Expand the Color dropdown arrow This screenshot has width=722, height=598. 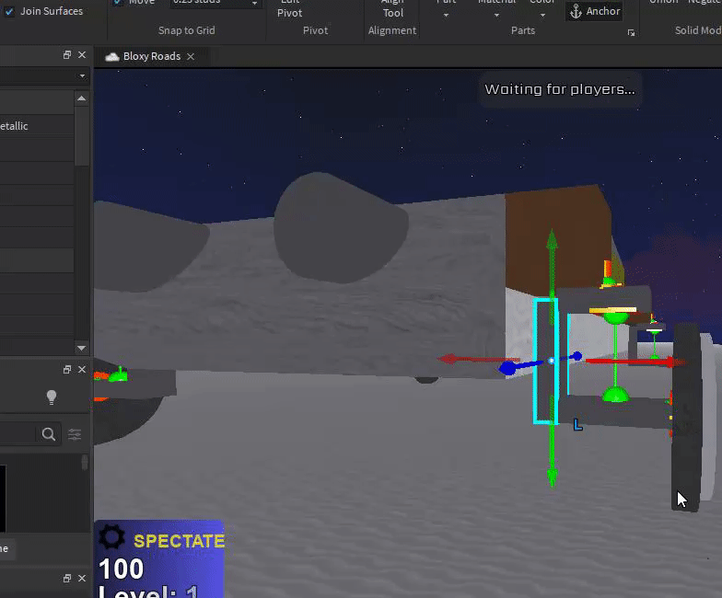pyautogui.click(x=543, y=15)
